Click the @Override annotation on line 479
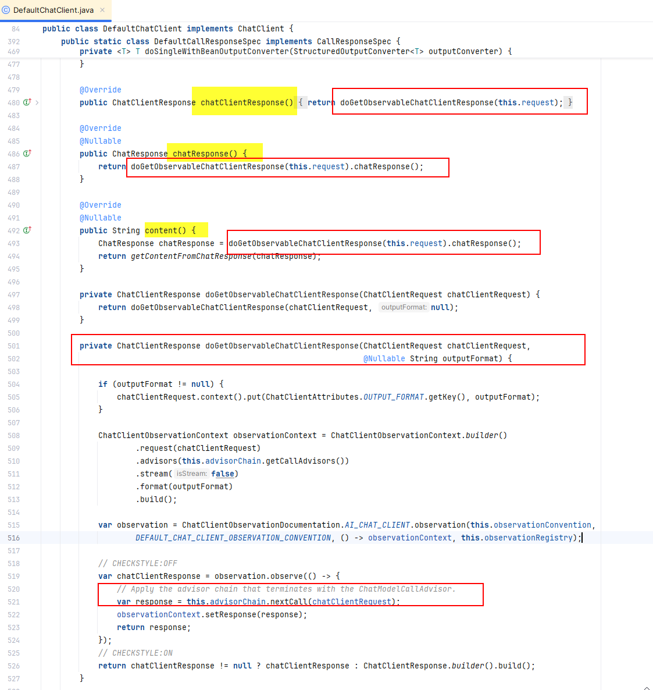The height and width of the screenshot is (690, 653). point(100,90)
